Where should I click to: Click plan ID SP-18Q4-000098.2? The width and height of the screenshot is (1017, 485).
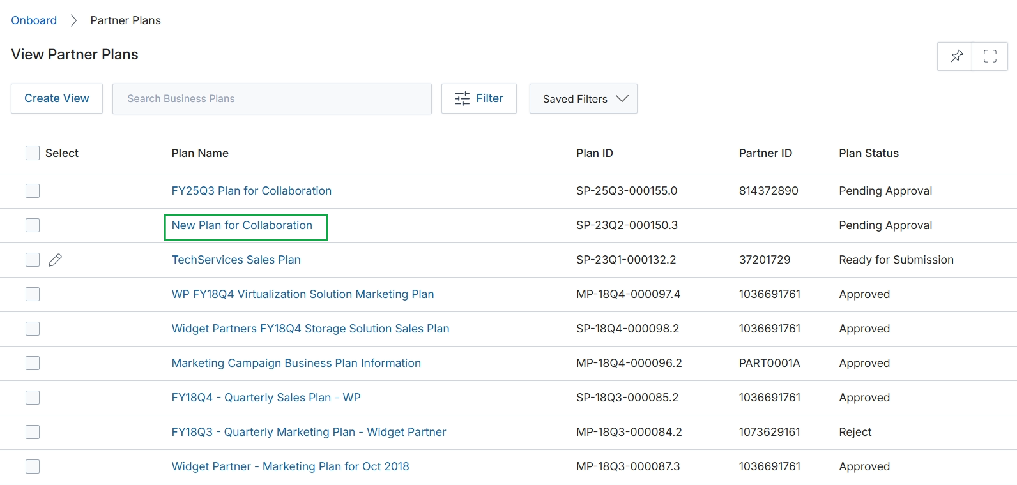(628, 329)
